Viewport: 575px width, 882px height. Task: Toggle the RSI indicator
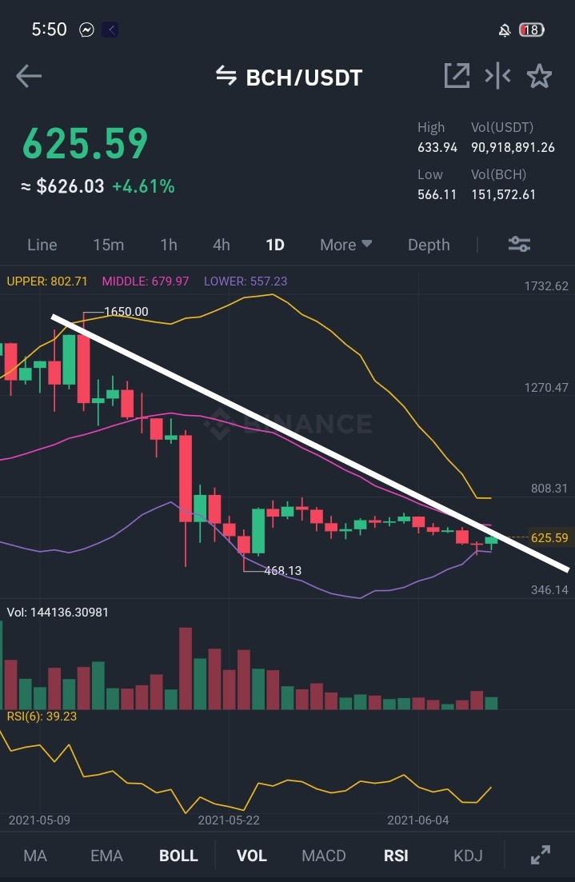point(396,856)
